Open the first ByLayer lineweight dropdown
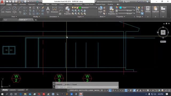171x96 pixels. [134, 11]
